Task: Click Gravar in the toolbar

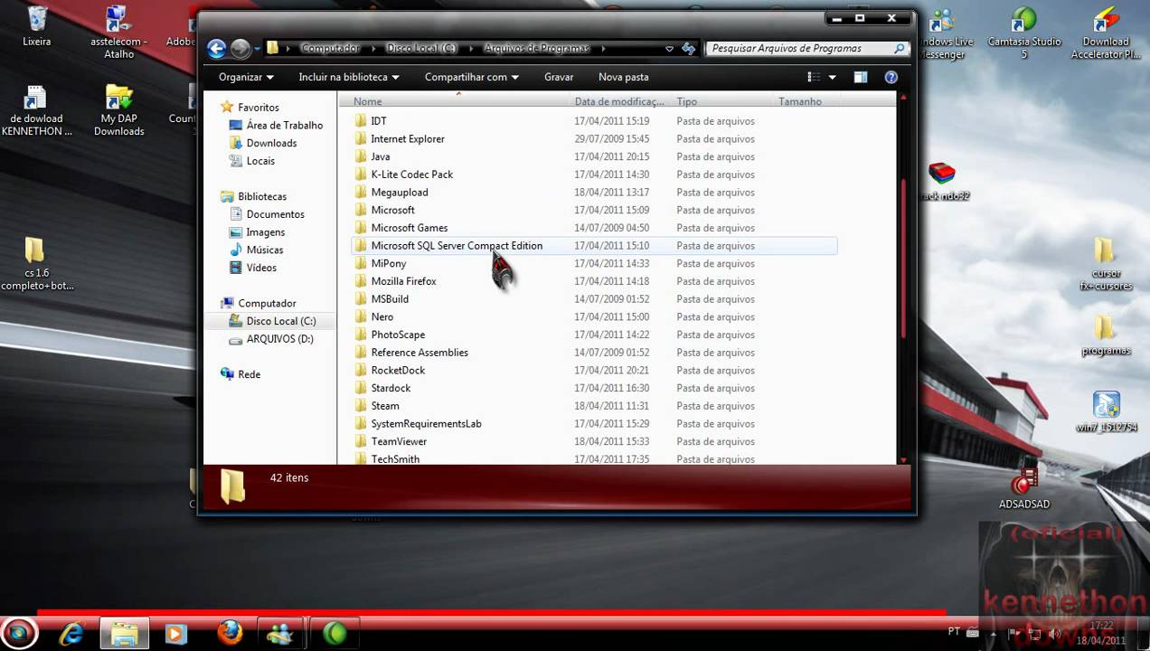Action: [559, 78]
